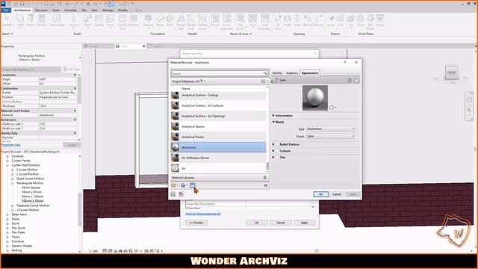This screenshot has height=269, width=478.
Task: Select the Air Infiltration Barrier material
Action: 218,158
